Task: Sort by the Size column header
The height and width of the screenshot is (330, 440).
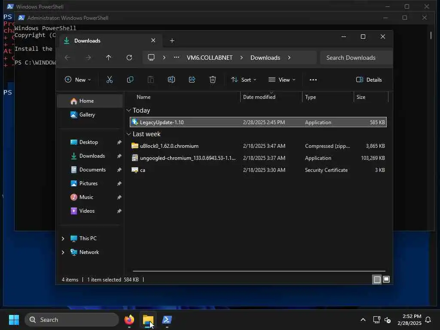Action: pos(371,97)
